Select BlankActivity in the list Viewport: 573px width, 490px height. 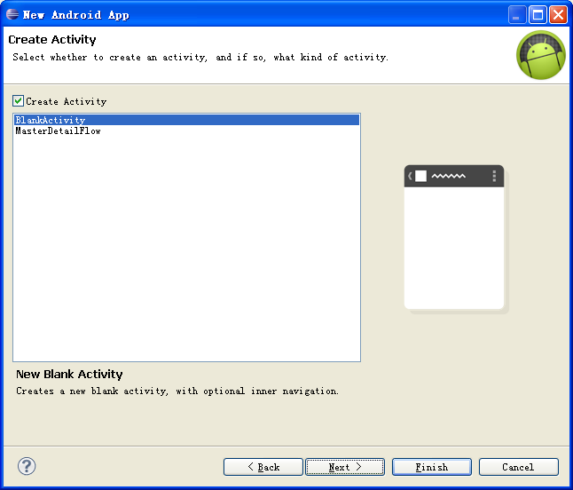point(187,120)
